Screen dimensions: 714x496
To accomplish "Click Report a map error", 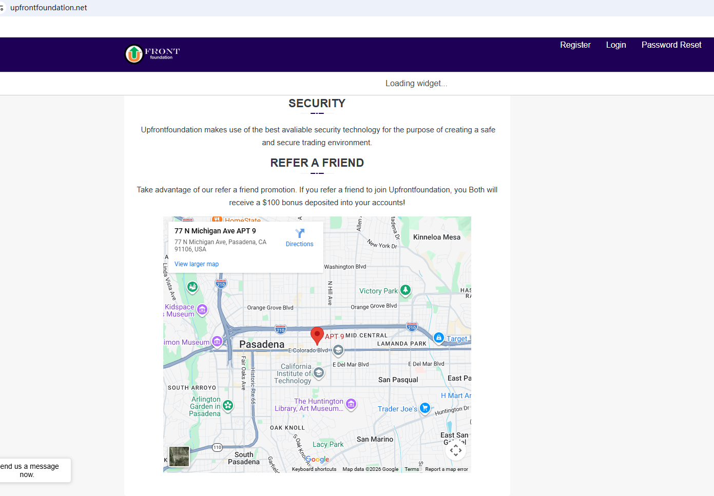I will pyautogui.click(x=446, y=469).
